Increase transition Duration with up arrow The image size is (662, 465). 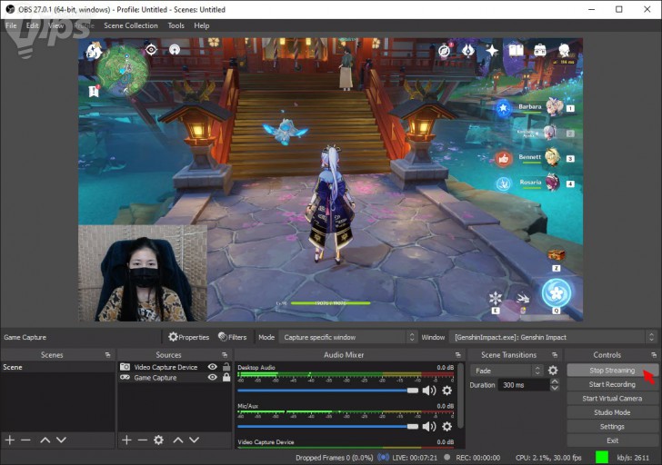click(555, 381)
